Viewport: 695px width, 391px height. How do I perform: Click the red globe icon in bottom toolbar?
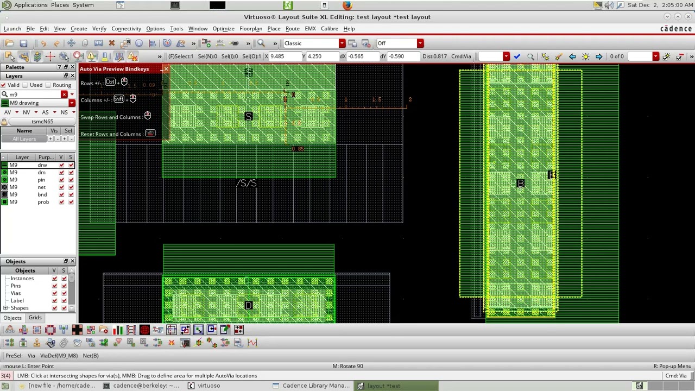pyautogui.click(x=144, y=330)
